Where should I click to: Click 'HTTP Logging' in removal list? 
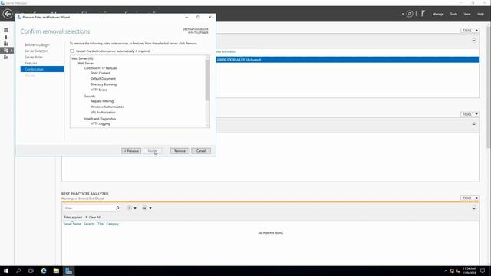click(101, 123)
